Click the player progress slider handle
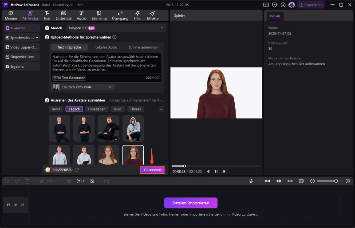The image size is (355, 228). tap(184, 166)
